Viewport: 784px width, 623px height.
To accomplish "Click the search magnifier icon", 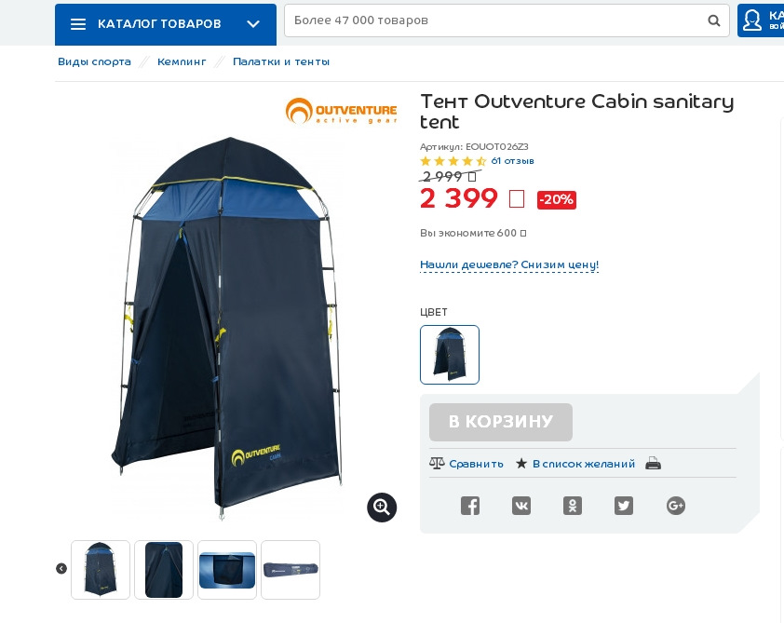I will [714, 20].
